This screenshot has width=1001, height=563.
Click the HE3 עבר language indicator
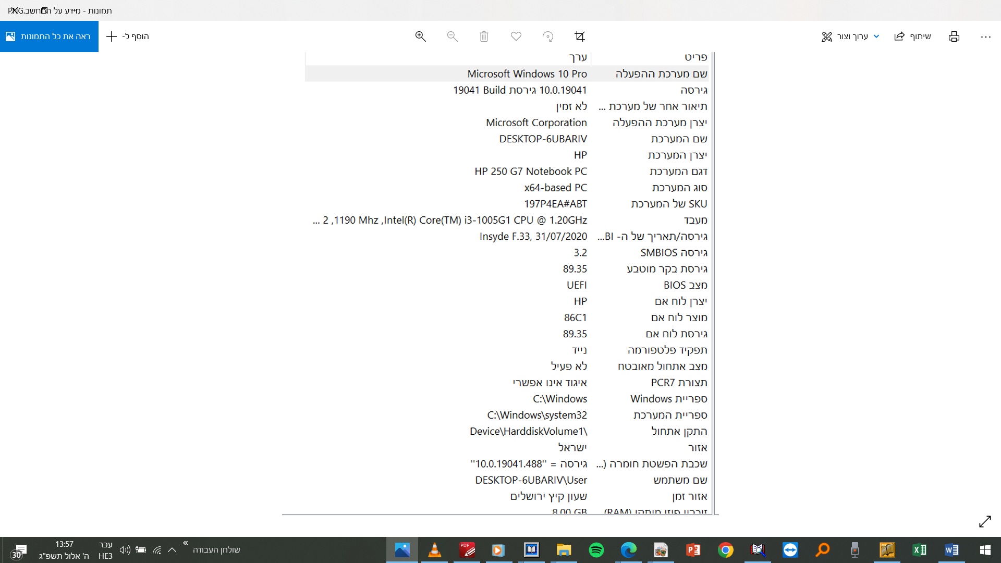pyautogui.click(x=105, y=550)
